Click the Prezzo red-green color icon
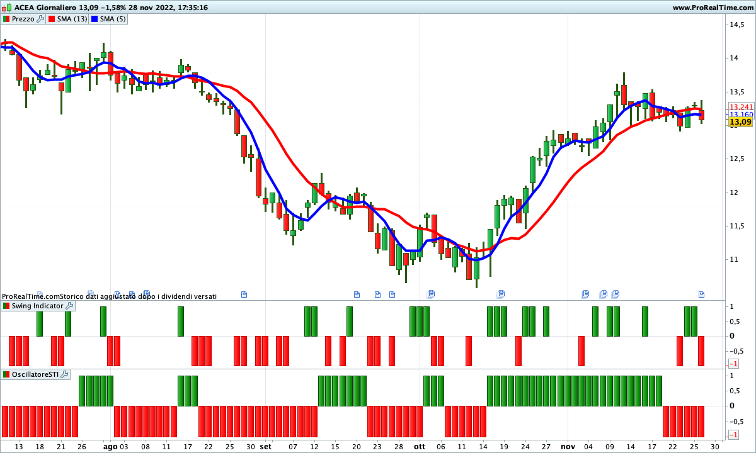Screen dimensions: 756x453 point(6,19)
